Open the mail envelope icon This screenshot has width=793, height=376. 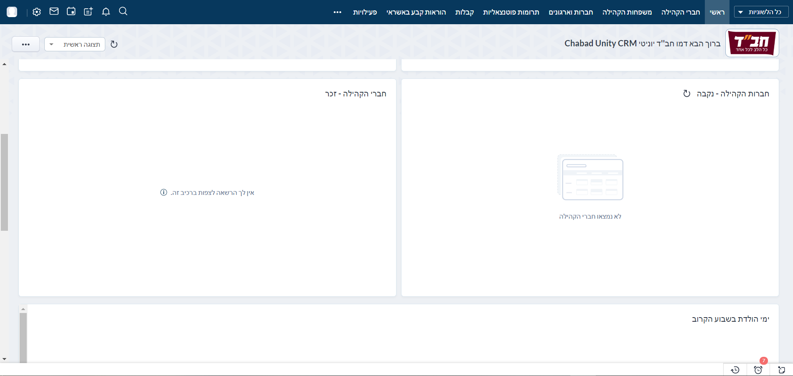coord(54,12)
